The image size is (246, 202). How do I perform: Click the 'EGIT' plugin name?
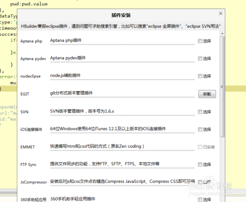tap(25, 94)
